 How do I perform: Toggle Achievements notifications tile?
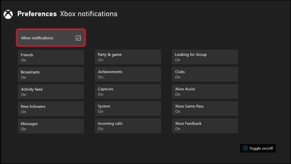(x=128, y=74)
